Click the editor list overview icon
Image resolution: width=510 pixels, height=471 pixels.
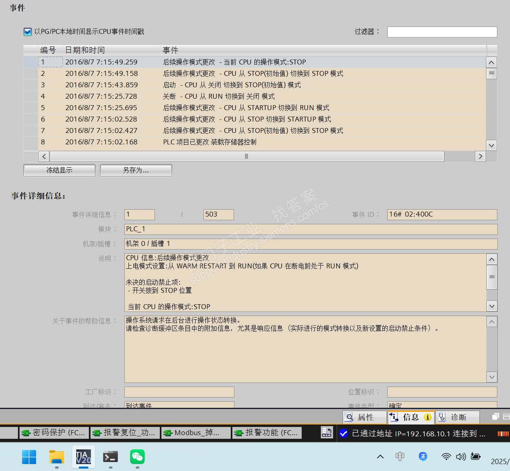coord(327,433)
